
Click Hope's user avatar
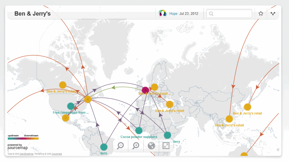pyautogui.click(x=163, y=13)
